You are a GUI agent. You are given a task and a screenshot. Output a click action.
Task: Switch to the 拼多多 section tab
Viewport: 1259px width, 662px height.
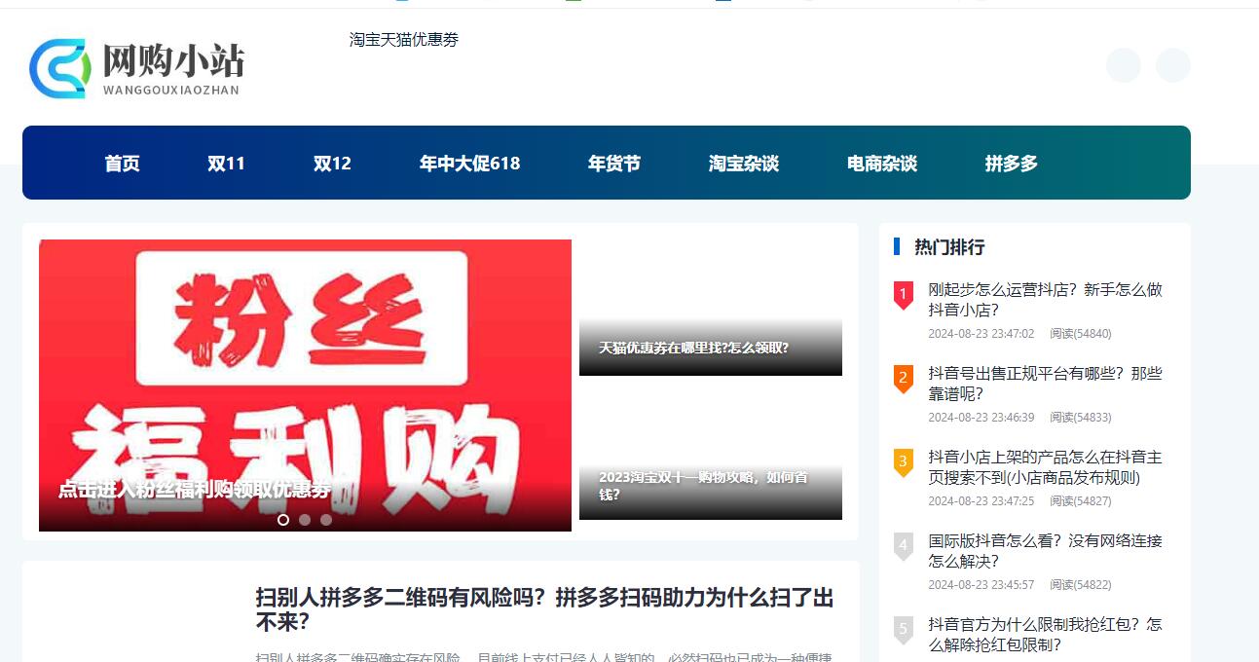pos(1010,164)
